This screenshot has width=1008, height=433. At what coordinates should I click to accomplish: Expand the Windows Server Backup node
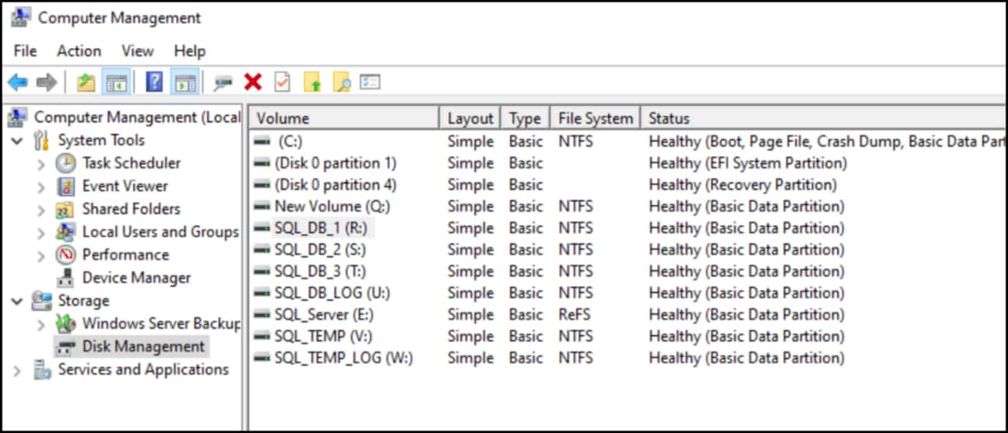point(41,324)
